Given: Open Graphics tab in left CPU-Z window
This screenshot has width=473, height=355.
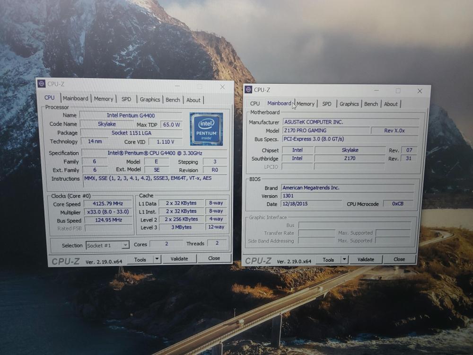Looking at the screenshot, I should pos(149,99).
